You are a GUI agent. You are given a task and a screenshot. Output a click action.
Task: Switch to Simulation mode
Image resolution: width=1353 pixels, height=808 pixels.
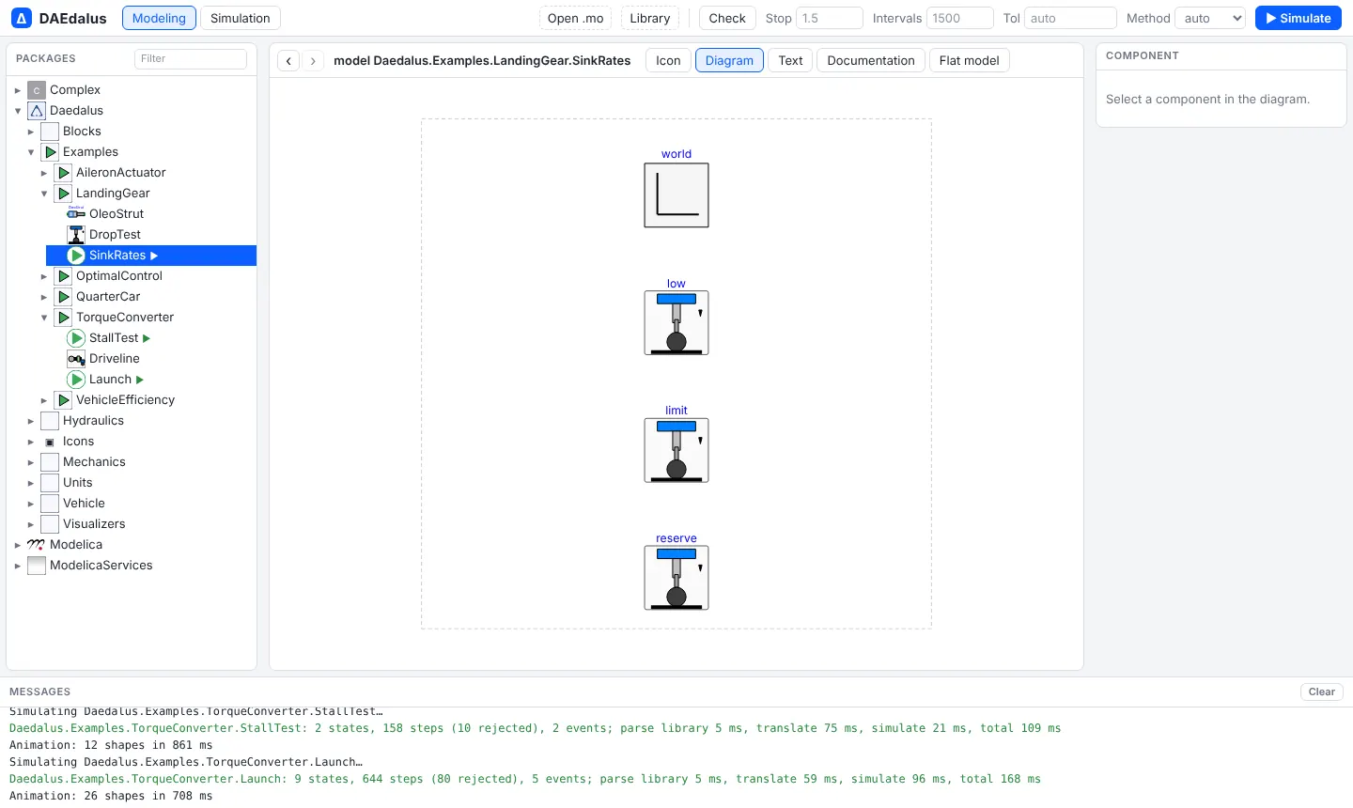[241, 18]
